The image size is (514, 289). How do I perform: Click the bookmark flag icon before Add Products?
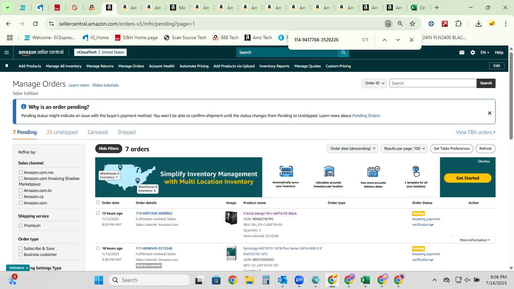coord(6,66)
